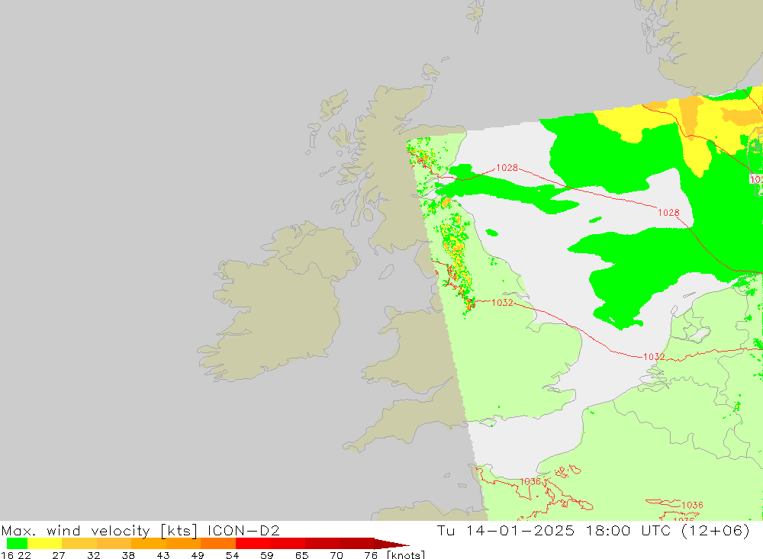Click the '1028' isobar label near Scotland's east coast
763x559 pixels.
(x=507, y=168)
